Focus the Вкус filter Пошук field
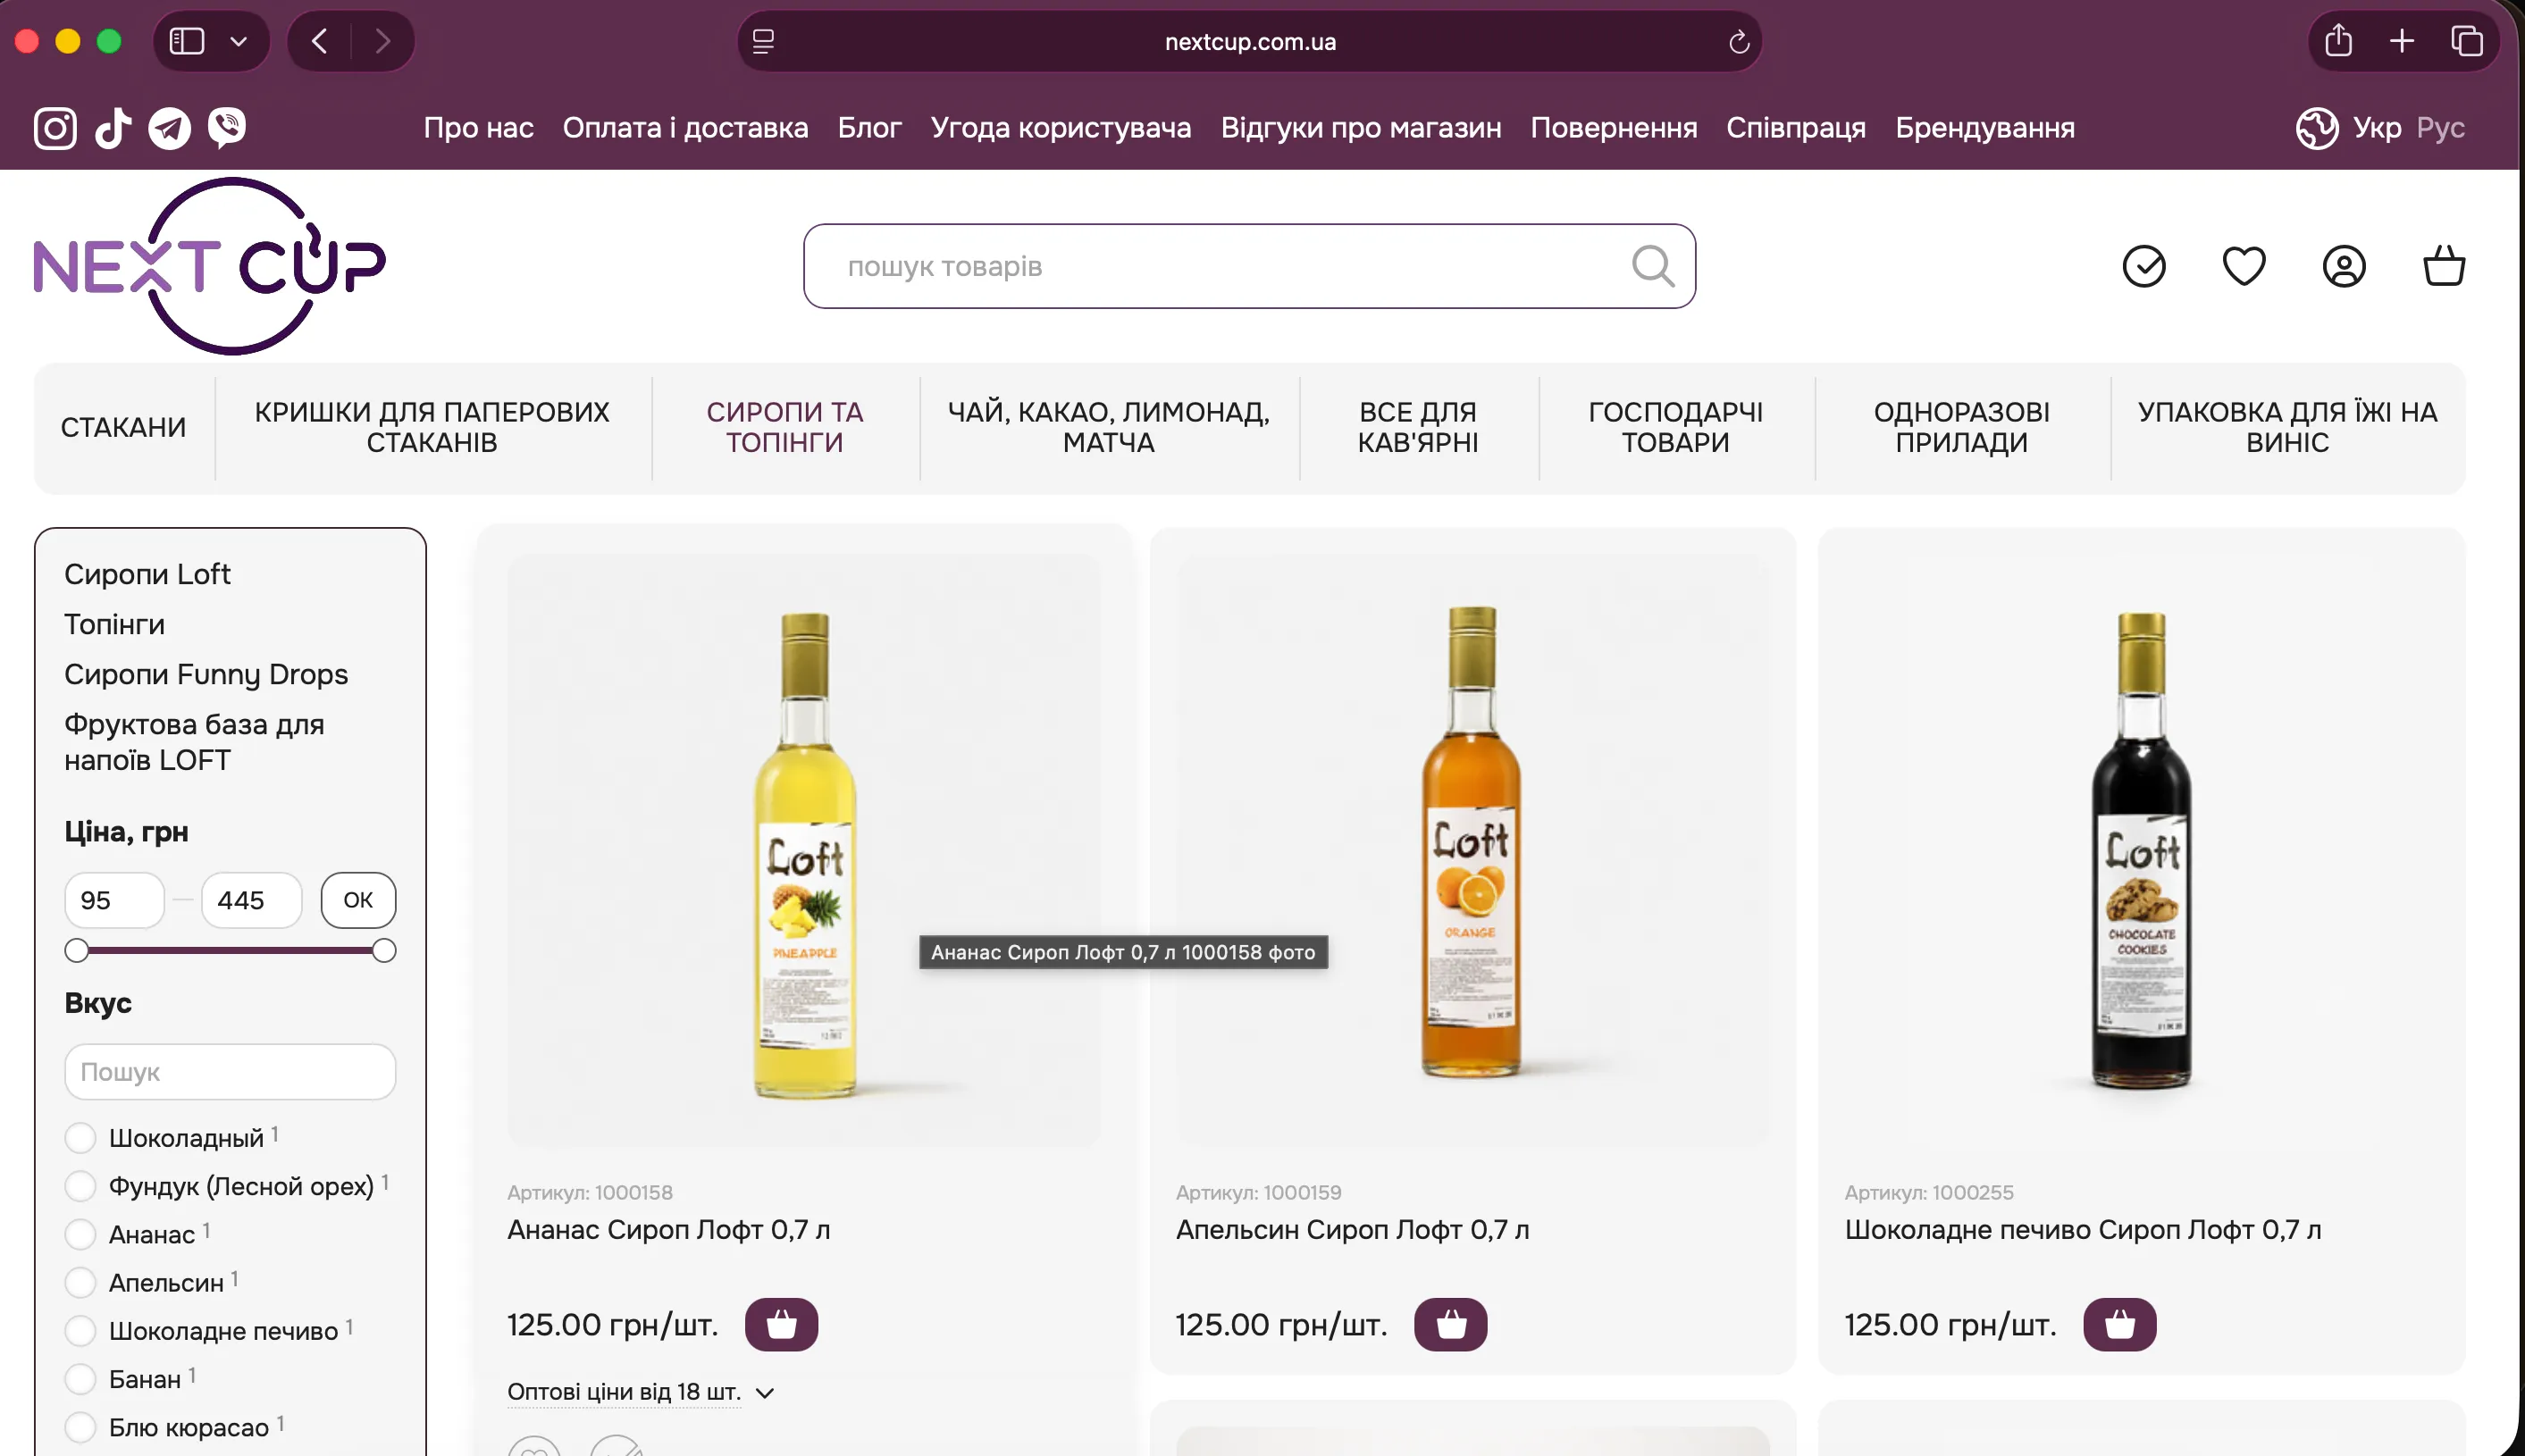 click(230, 1072)
